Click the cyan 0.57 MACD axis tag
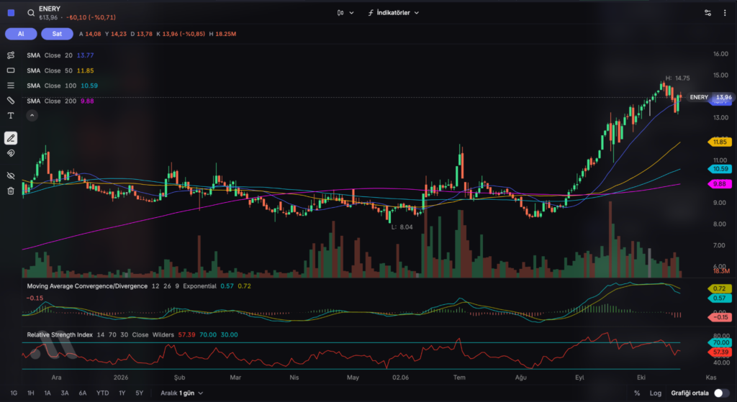The height and width of the screenshot is (402, 737). [720, 298]
